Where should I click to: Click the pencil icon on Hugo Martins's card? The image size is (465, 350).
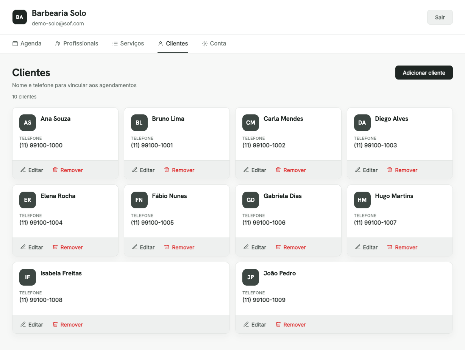point(358,247)
